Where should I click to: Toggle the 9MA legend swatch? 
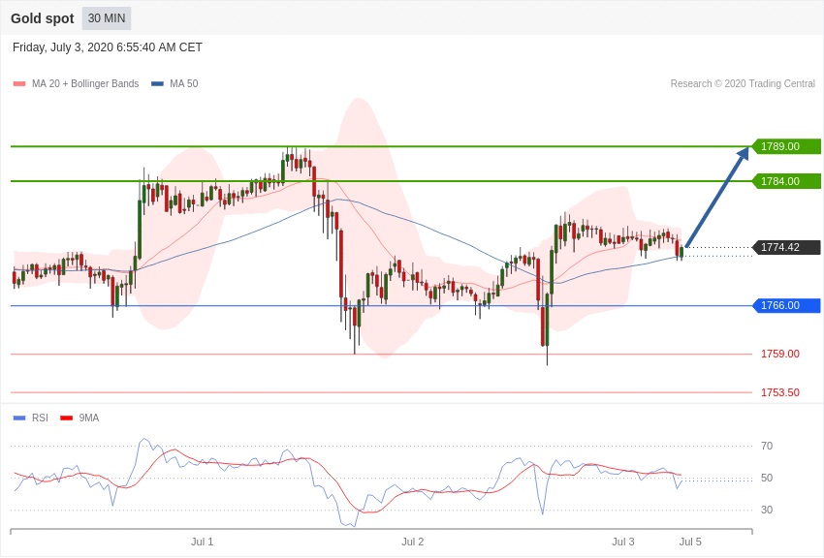[67, 418]
